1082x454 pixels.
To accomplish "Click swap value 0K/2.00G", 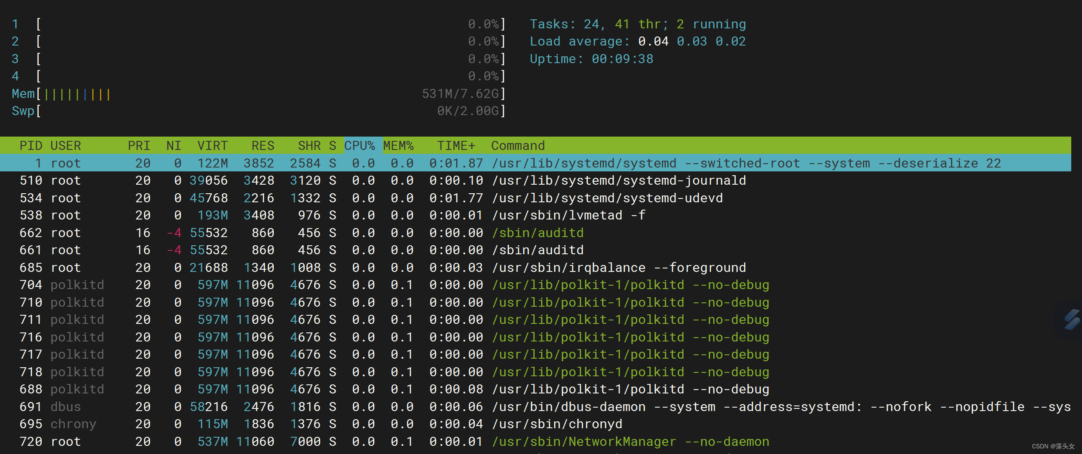I will point(468,111).
